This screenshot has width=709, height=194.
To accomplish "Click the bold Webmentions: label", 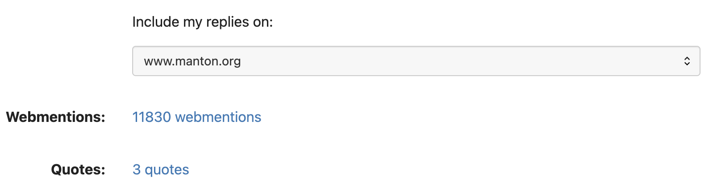I will pyautogui.click(x=56, y=117).
